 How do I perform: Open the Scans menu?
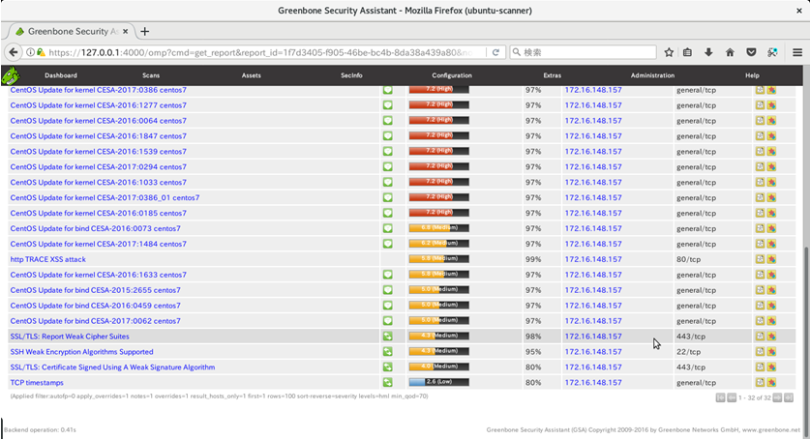151,75
